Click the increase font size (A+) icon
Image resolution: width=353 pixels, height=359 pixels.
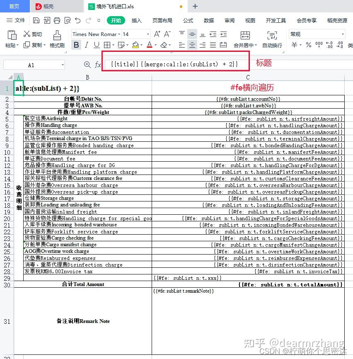[x=156, y=34]
